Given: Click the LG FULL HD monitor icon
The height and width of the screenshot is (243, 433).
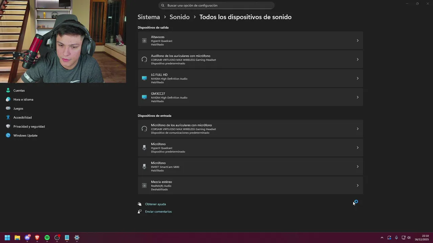Looking at the screenshot, I should pos(144,78).
